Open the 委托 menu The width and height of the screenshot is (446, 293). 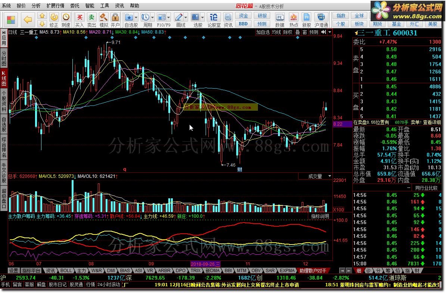[x=75, y=6]
